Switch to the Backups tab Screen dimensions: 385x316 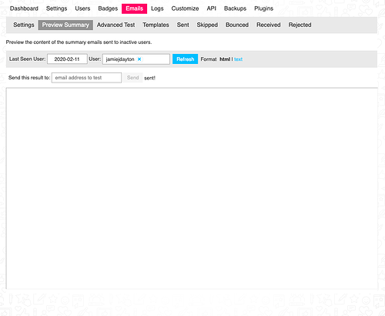tap(235, 8)
